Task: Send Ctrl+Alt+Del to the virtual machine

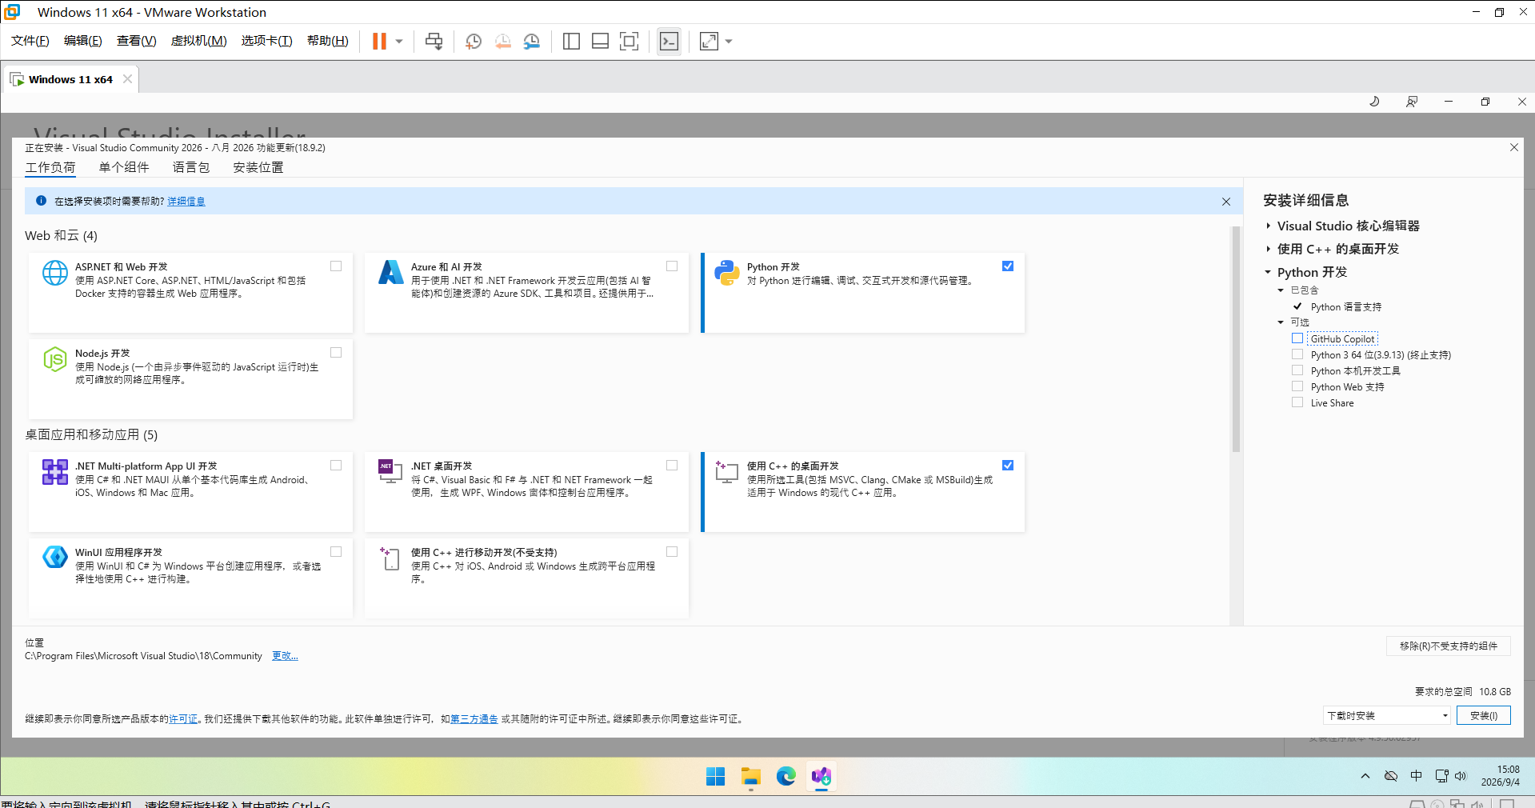Action: 434,41
